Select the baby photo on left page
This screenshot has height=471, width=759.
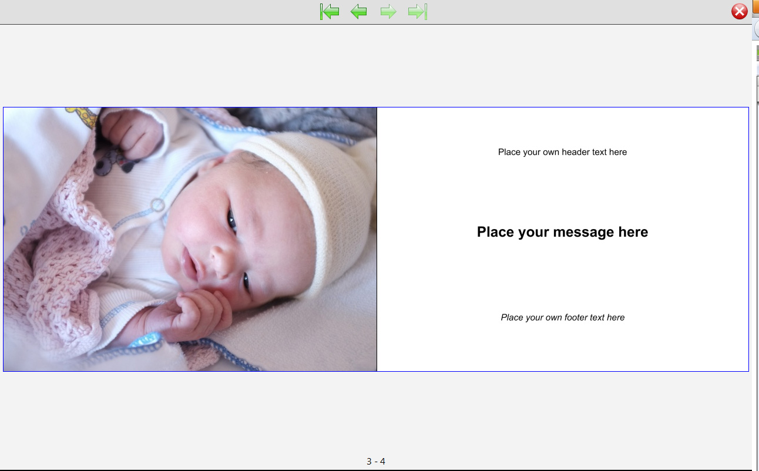190,239
